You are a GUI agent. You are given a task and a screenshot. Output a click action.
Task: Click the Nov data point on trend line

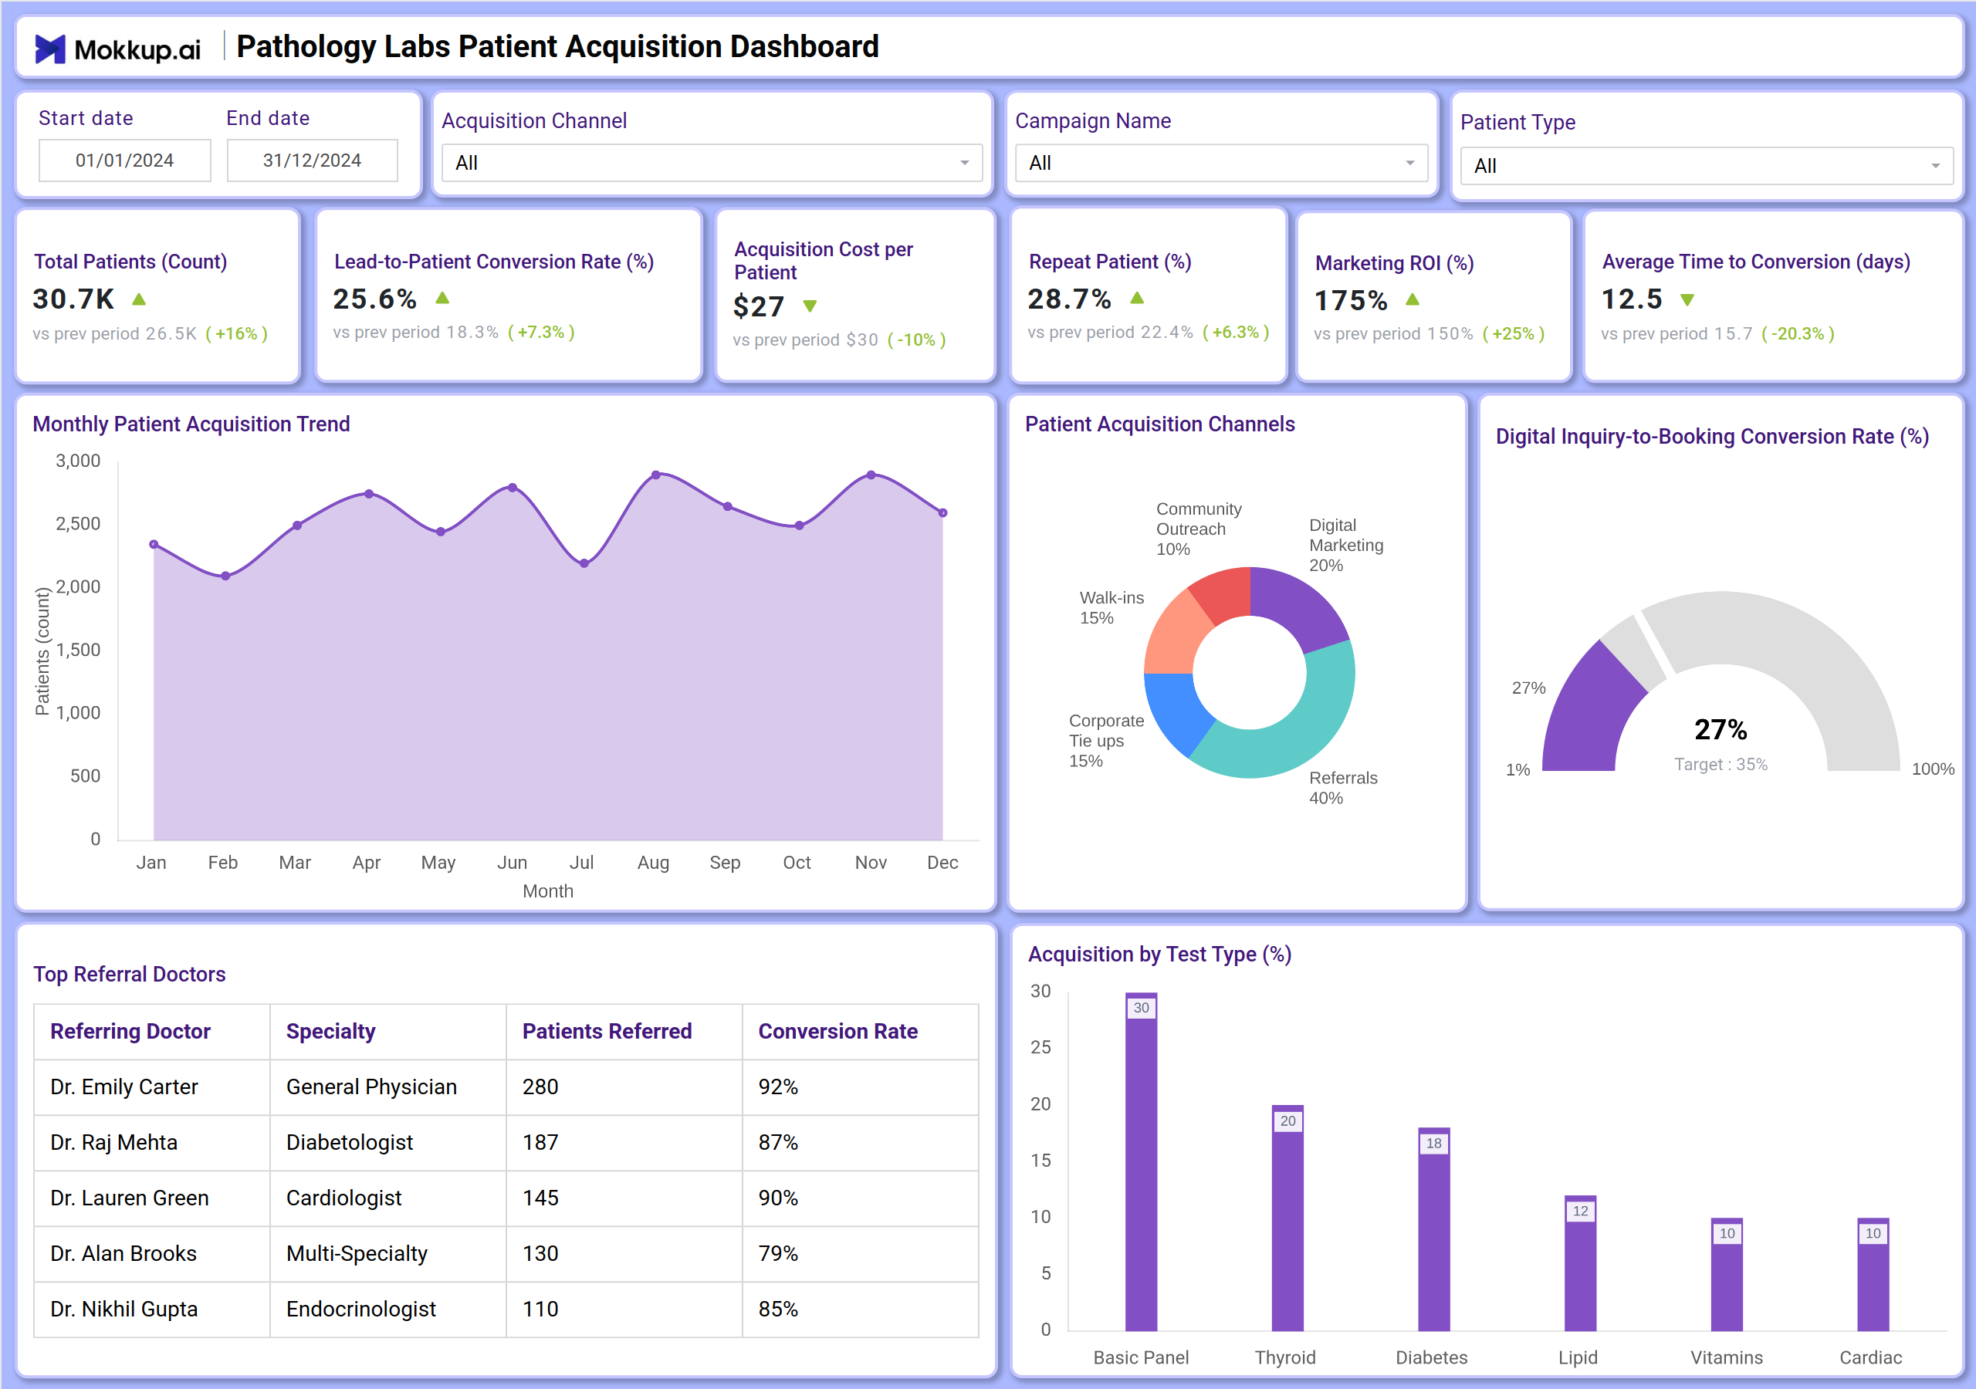pyautogui.click(x=871, y=474)
